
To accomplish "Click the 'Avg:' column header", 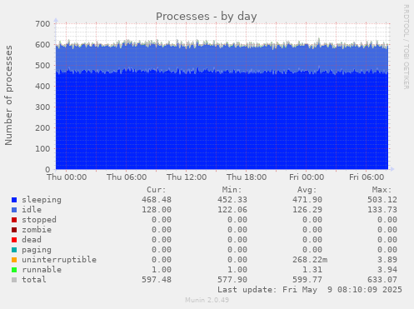I will coord(307,190).
